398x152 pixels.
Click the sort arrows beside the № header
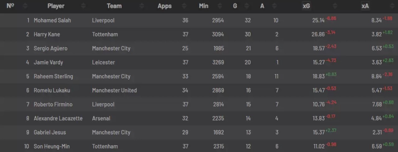click(26, 6)
